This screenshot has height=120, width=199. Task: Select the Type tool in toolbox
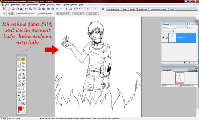coord(23,74)
